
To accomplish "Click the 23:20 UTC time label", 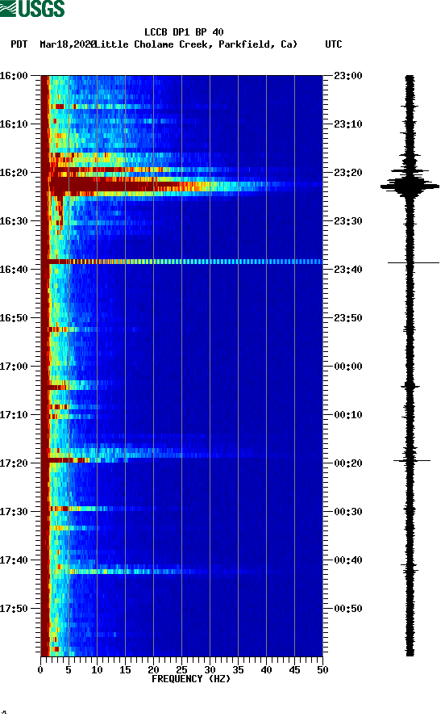I will point(348,173).
